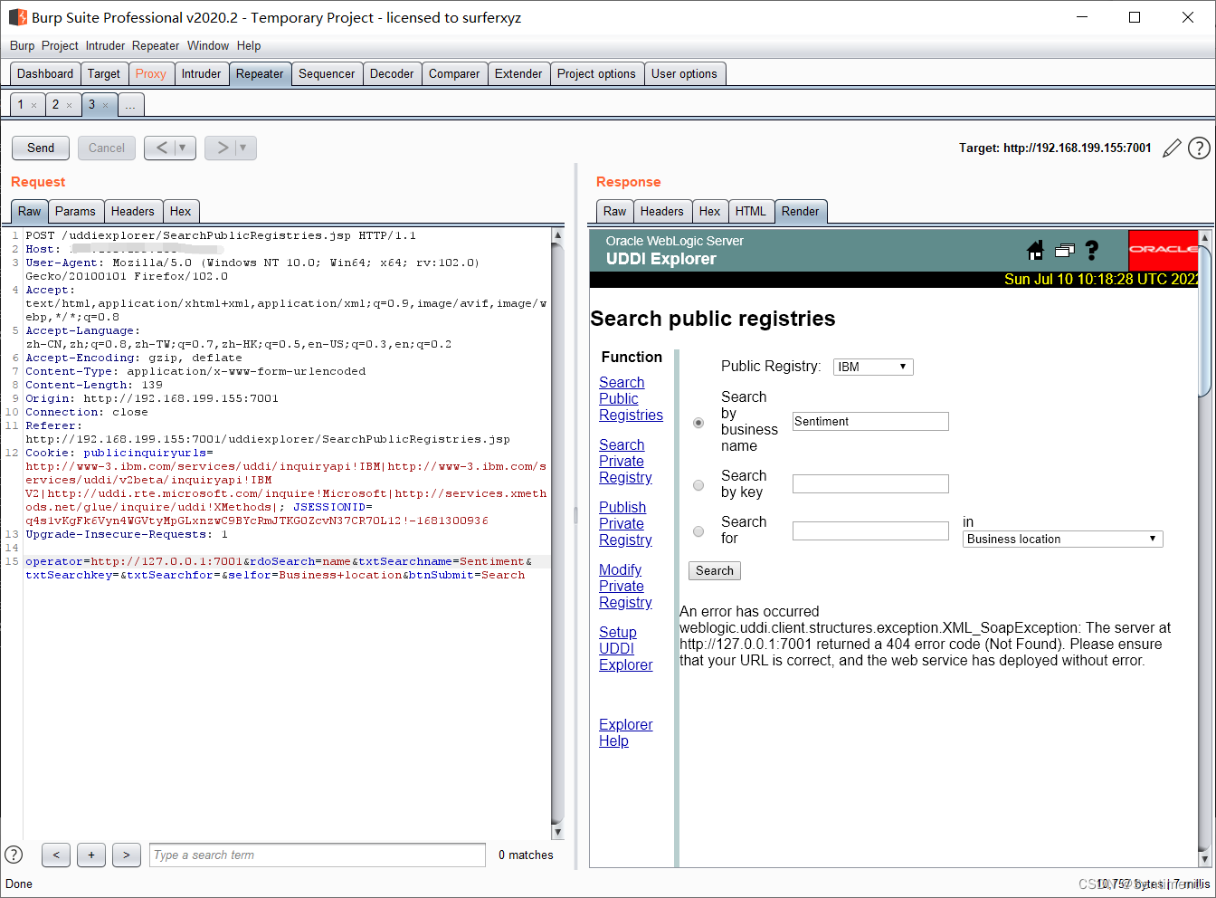Click the UDDI Explorer windows icon
Viewport: 1216px width, 898px height.
click(x=1064, y=251)
